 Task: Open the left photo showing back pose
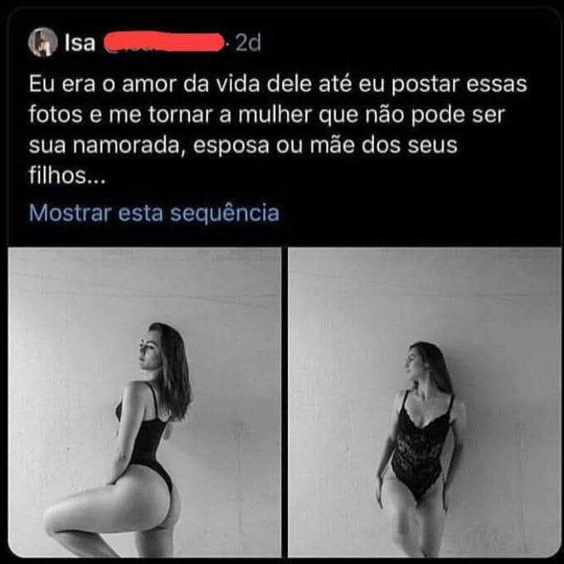tap(144, 402)
